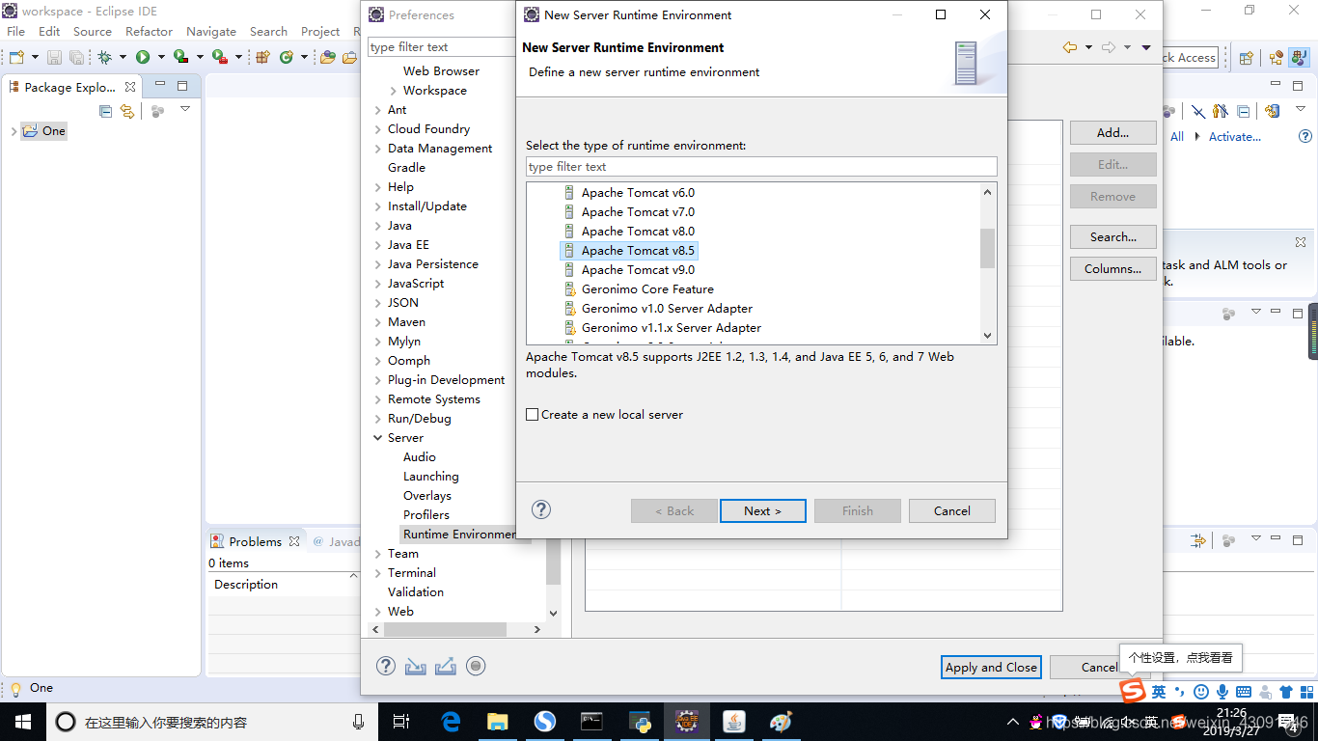Viewport: 1318px width, 741px height.
Task: Select Apache Tomcat v9.0 in list
Action: coord(638,270)
